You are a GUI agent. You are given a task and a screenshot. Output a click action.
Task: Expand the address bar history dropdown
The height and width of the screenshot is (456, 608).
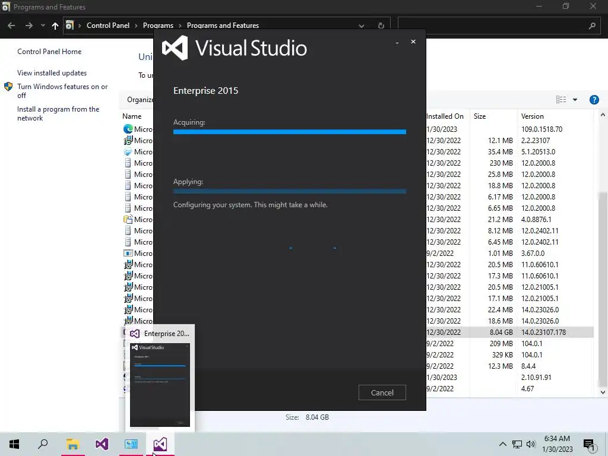[x=362, y=26]
